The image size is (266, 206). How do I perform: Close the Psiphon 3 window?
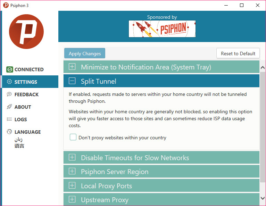point(258,5)
